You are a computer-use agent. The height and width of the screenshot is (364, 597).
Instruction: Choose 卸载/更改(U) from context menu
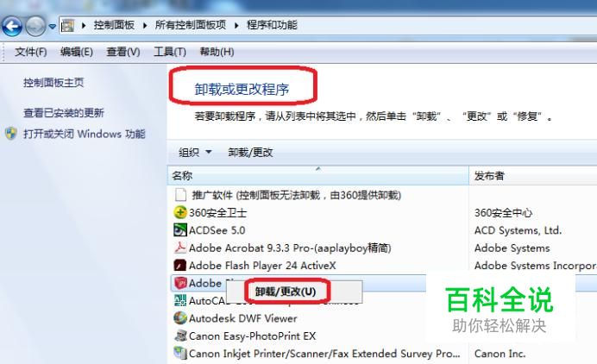(286, 292)
